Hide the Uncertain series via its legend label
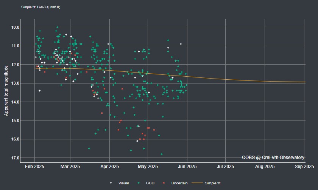This screenshot has width=318, height=190. click(179, 183)
